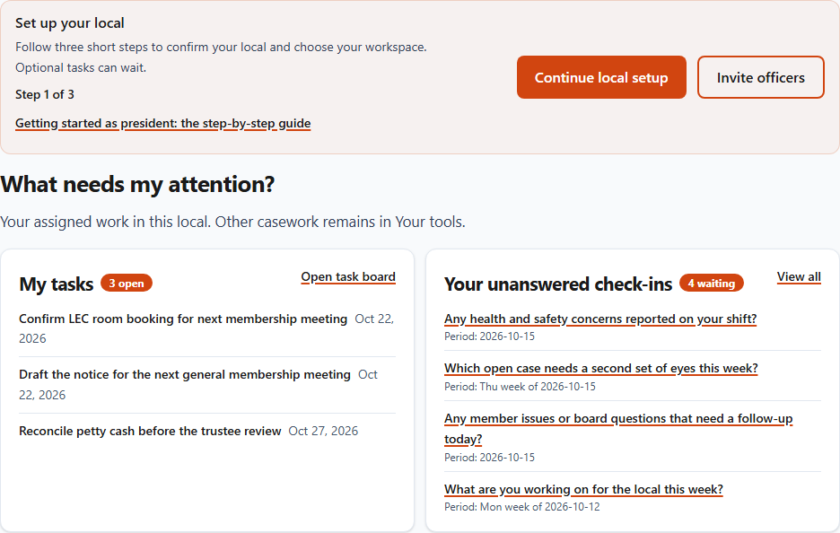Click the Step 1 of 3 text
Viewport: 840px width, 533px height.
click(x=45, y=95)
